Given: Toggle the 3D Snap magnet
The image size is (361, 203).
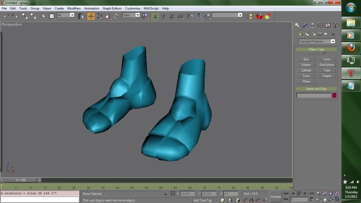Looking at the screenshot, I should coord(245,200).
